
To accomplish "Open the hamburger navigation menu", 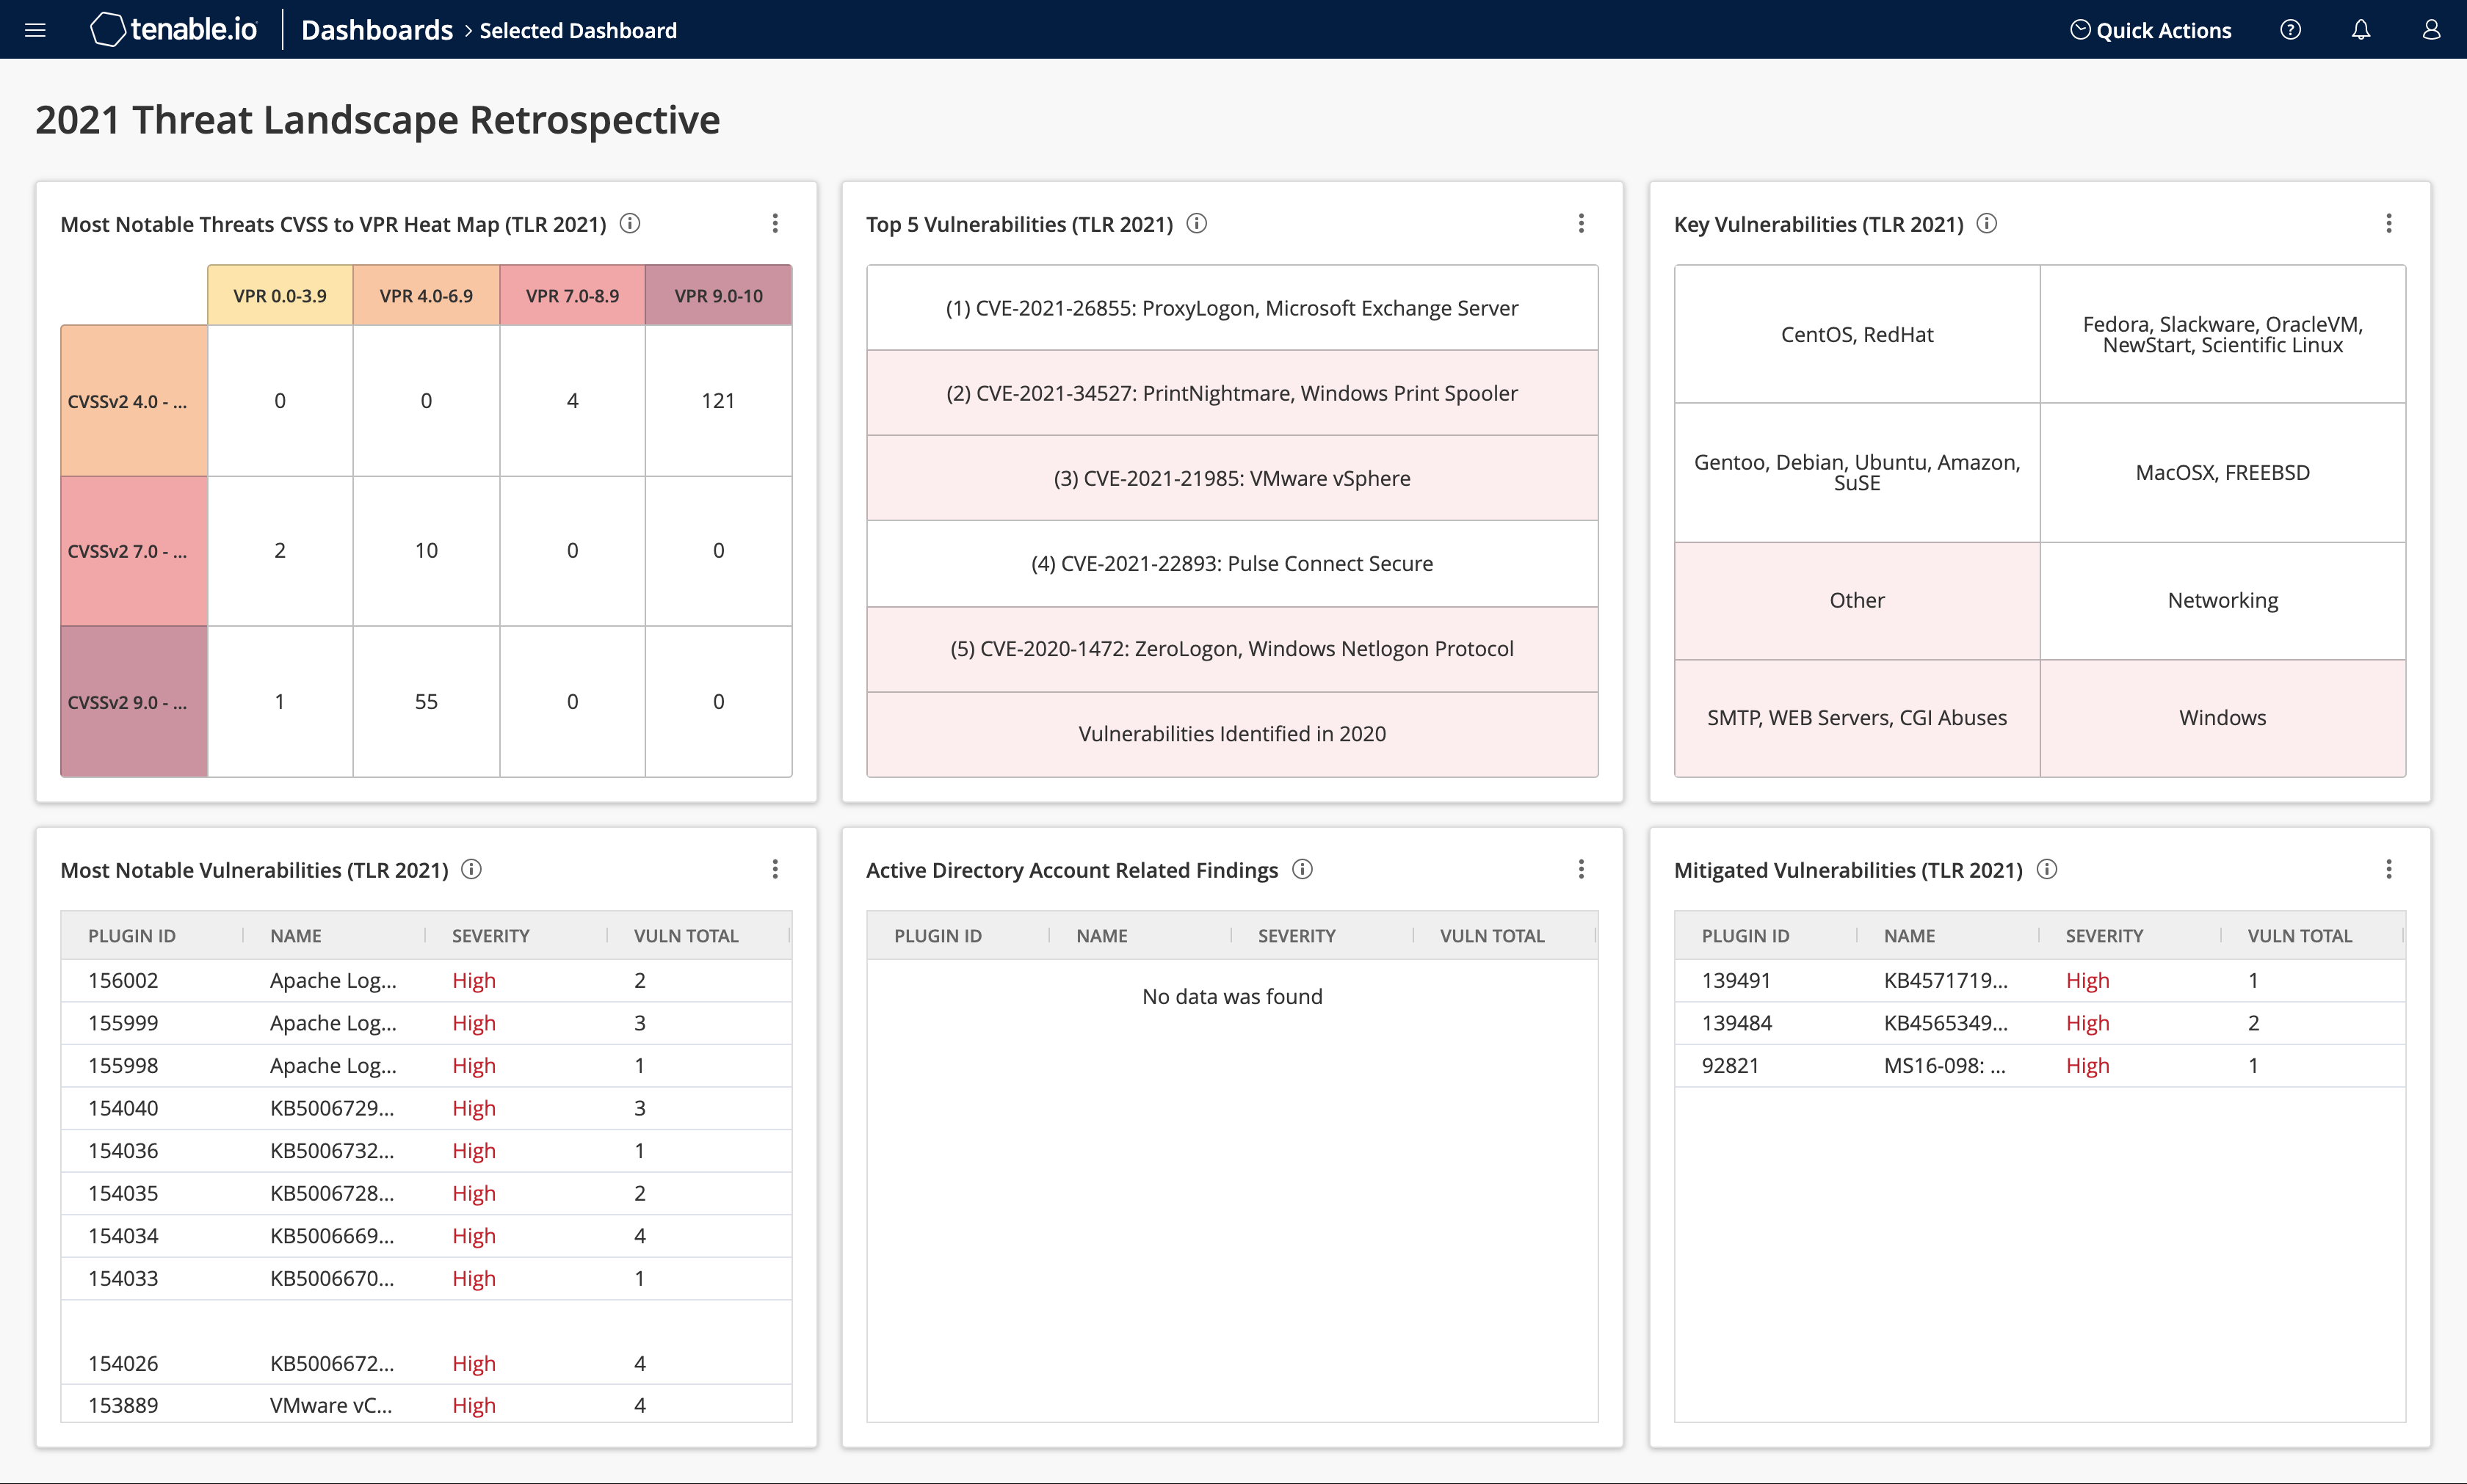I will coord(35,30).
